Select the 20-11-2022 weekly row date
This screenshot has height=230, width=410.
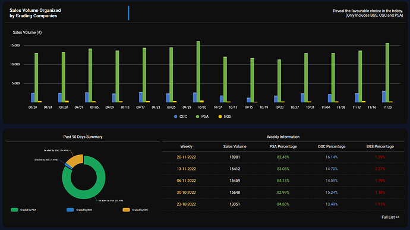pyautogui.click(x=186, y=157)
